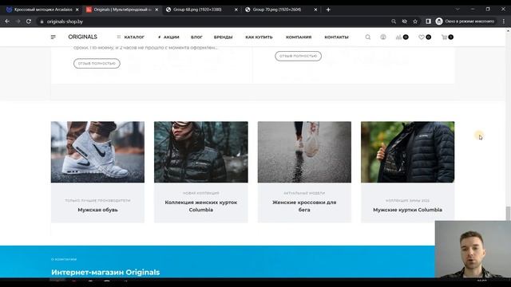This screenshot has height=287, width=511.
Task: Open the Блог menu item
Action: [x=196, y=37]
